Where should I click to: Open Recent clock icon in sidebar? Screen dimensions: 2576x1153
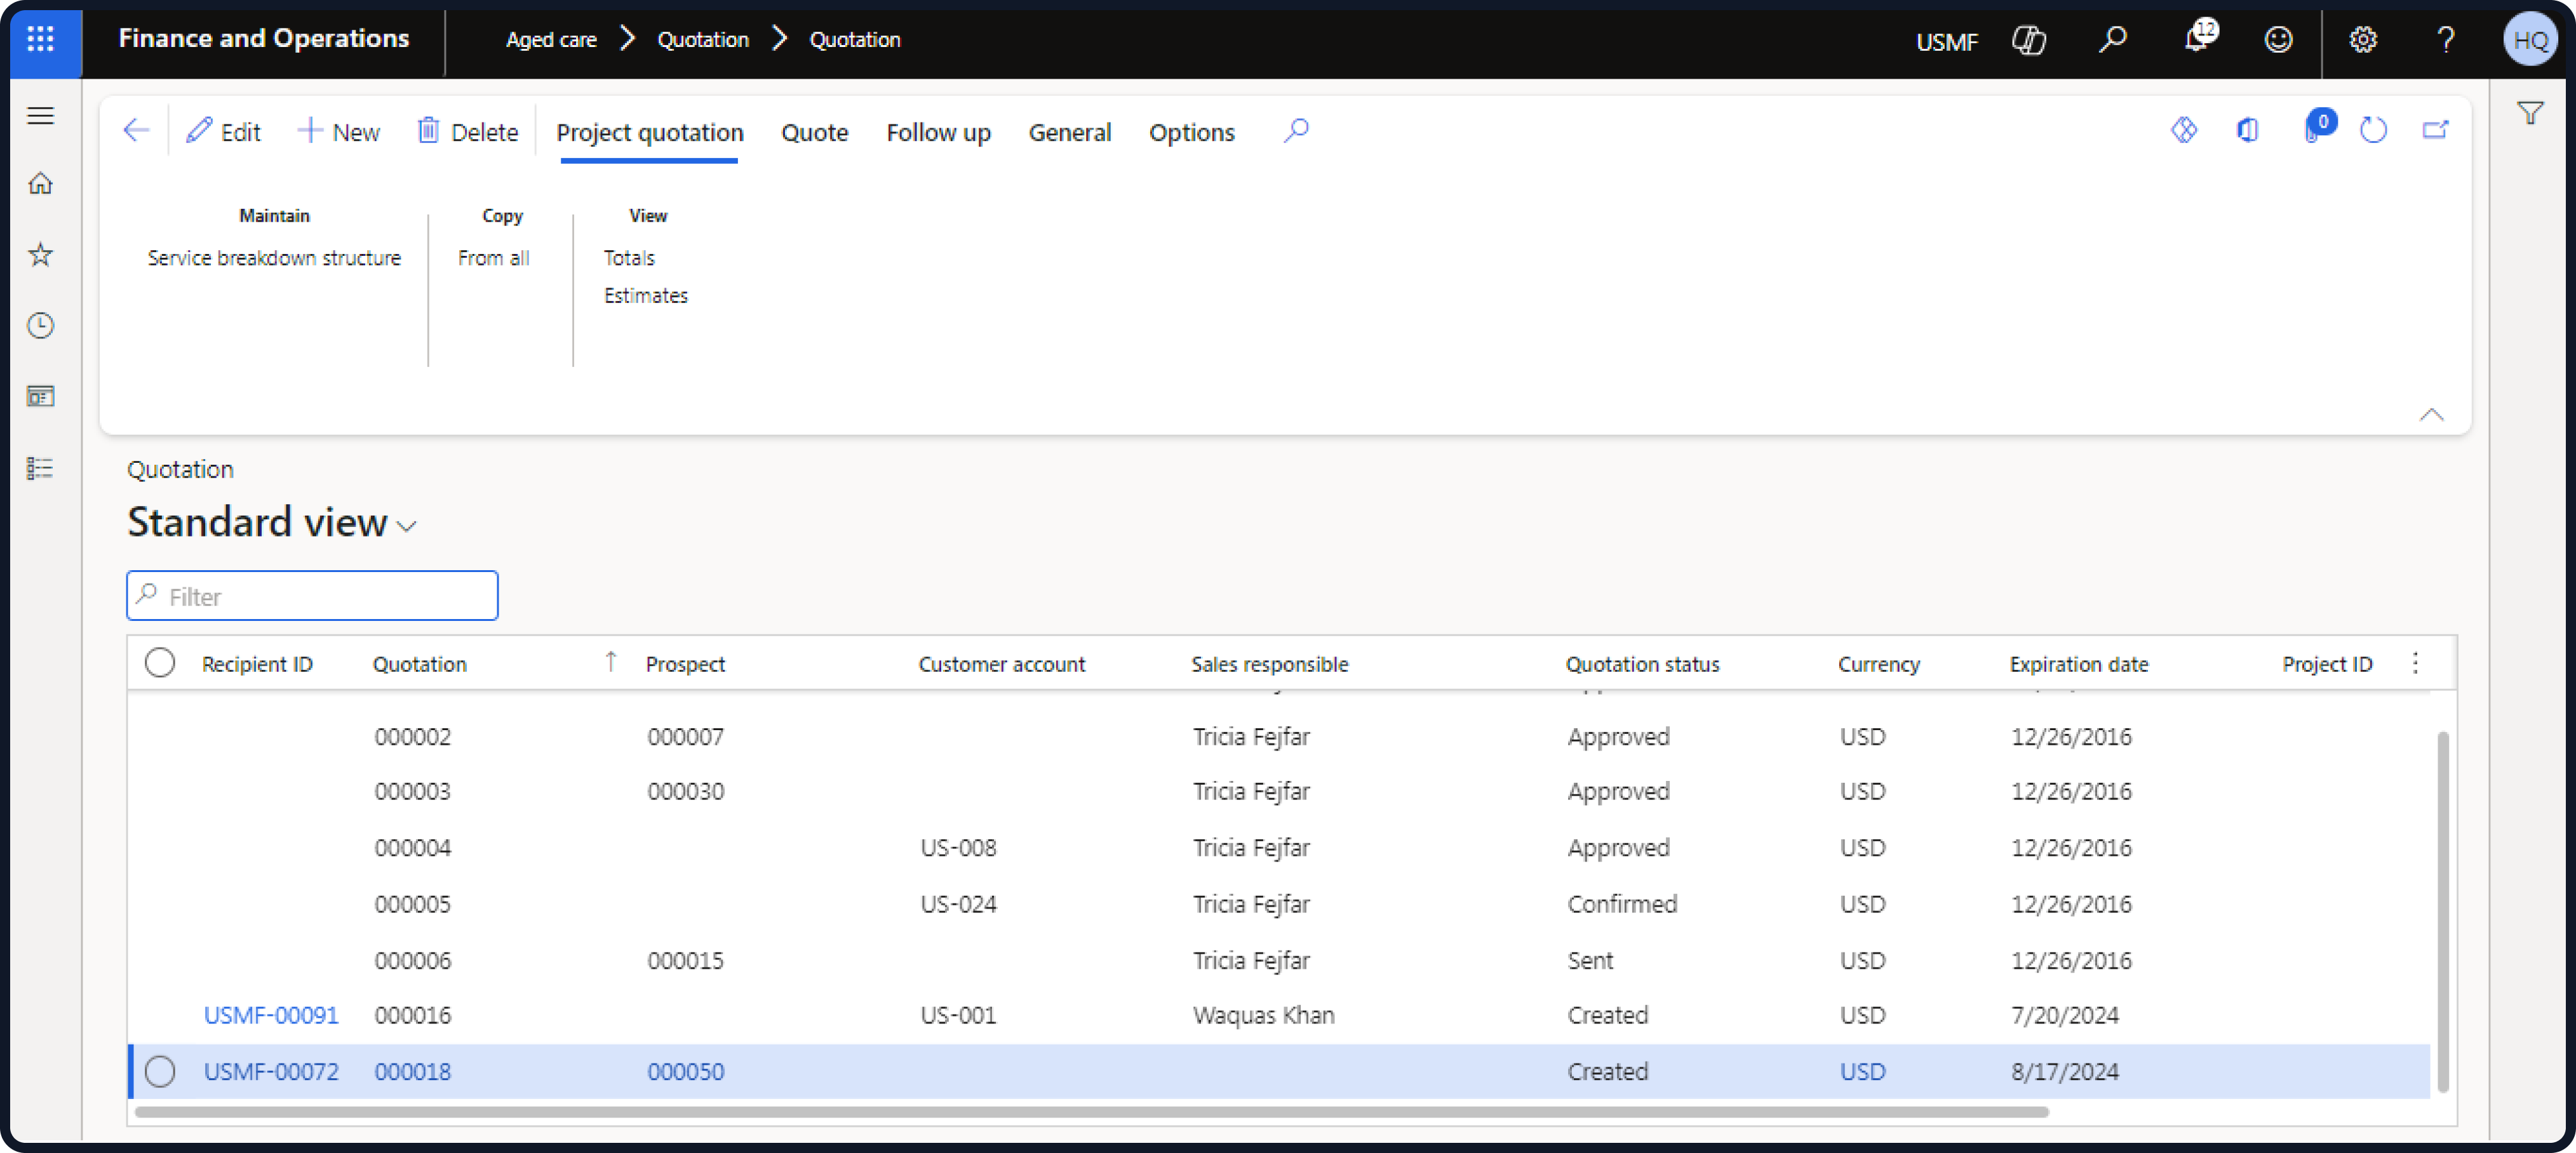[40, 326]
